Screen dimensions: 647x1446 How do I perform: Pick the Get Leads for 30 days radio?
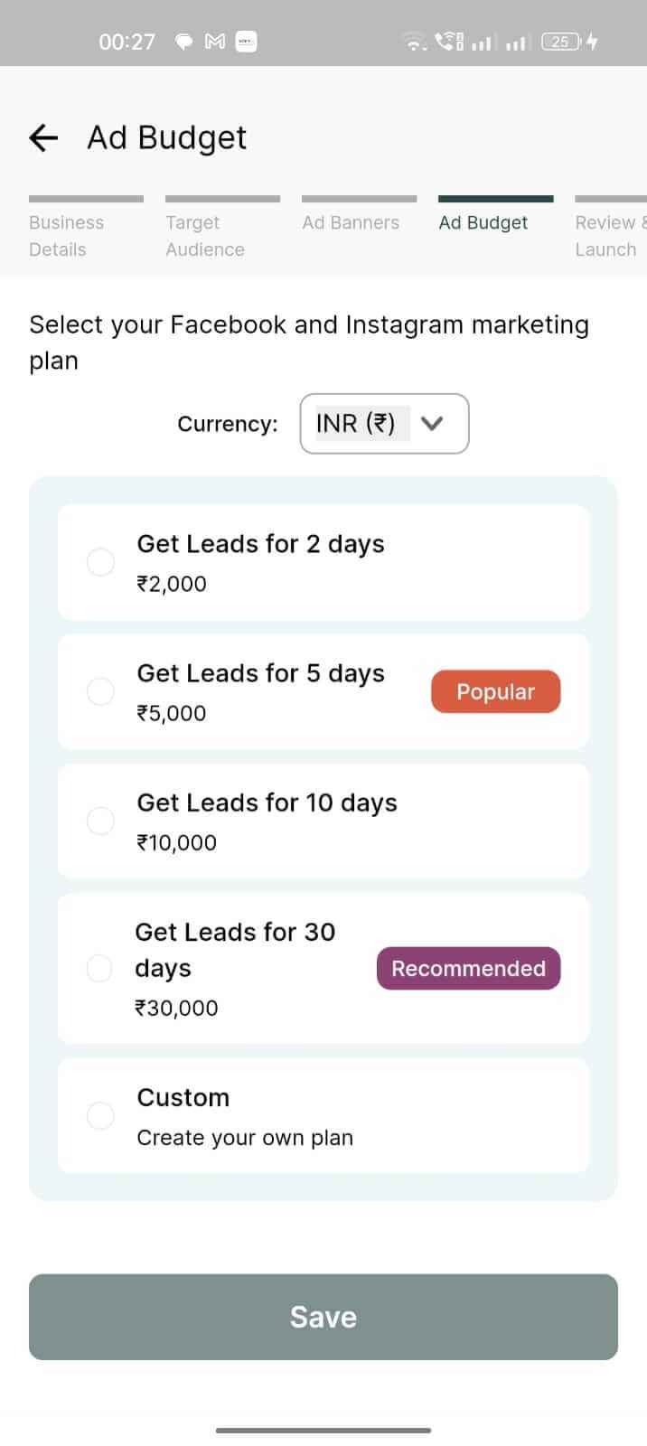click(99, 968)
